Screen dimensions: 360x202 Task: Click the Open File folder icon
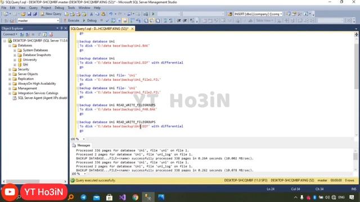click(x=23, y=14)
